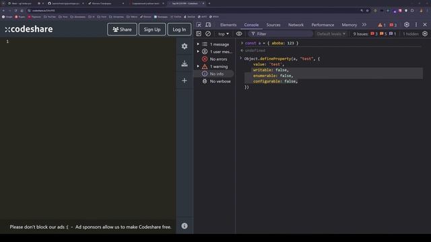Image resolution: width=431 pixels, height=242 pixels.
Task: Click the 'configurable: false,' line
Action: [x=275, y=81]
